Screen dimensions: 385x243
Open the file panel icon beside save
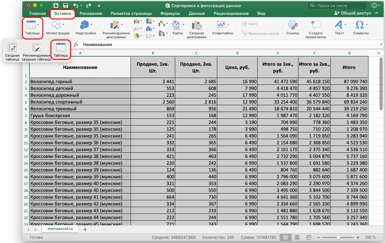56,6
